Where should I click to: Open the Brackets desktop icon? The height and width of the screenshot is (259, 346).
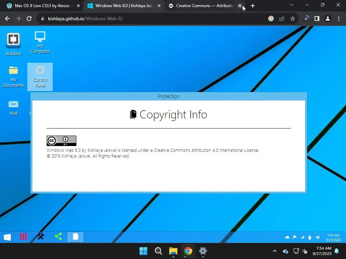pyautogui.click(x=13, y=44)
